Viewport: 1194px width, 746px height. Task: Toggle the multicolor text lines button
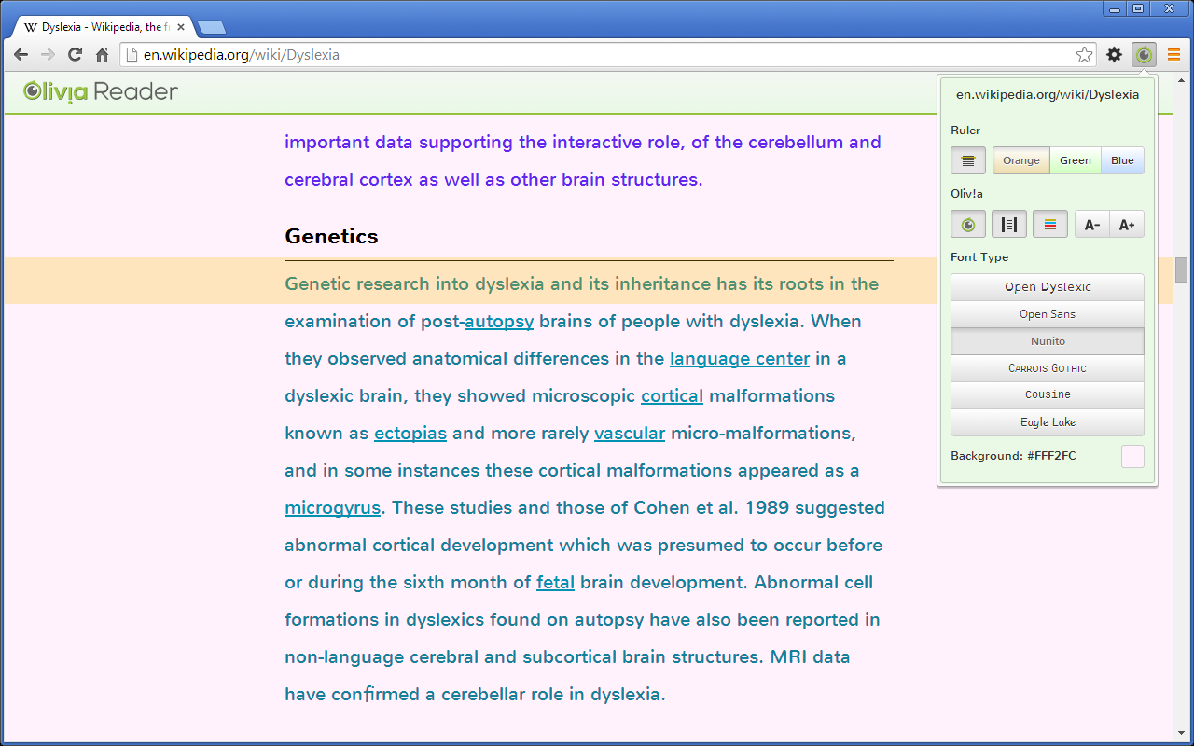[x=1049, y=225]
